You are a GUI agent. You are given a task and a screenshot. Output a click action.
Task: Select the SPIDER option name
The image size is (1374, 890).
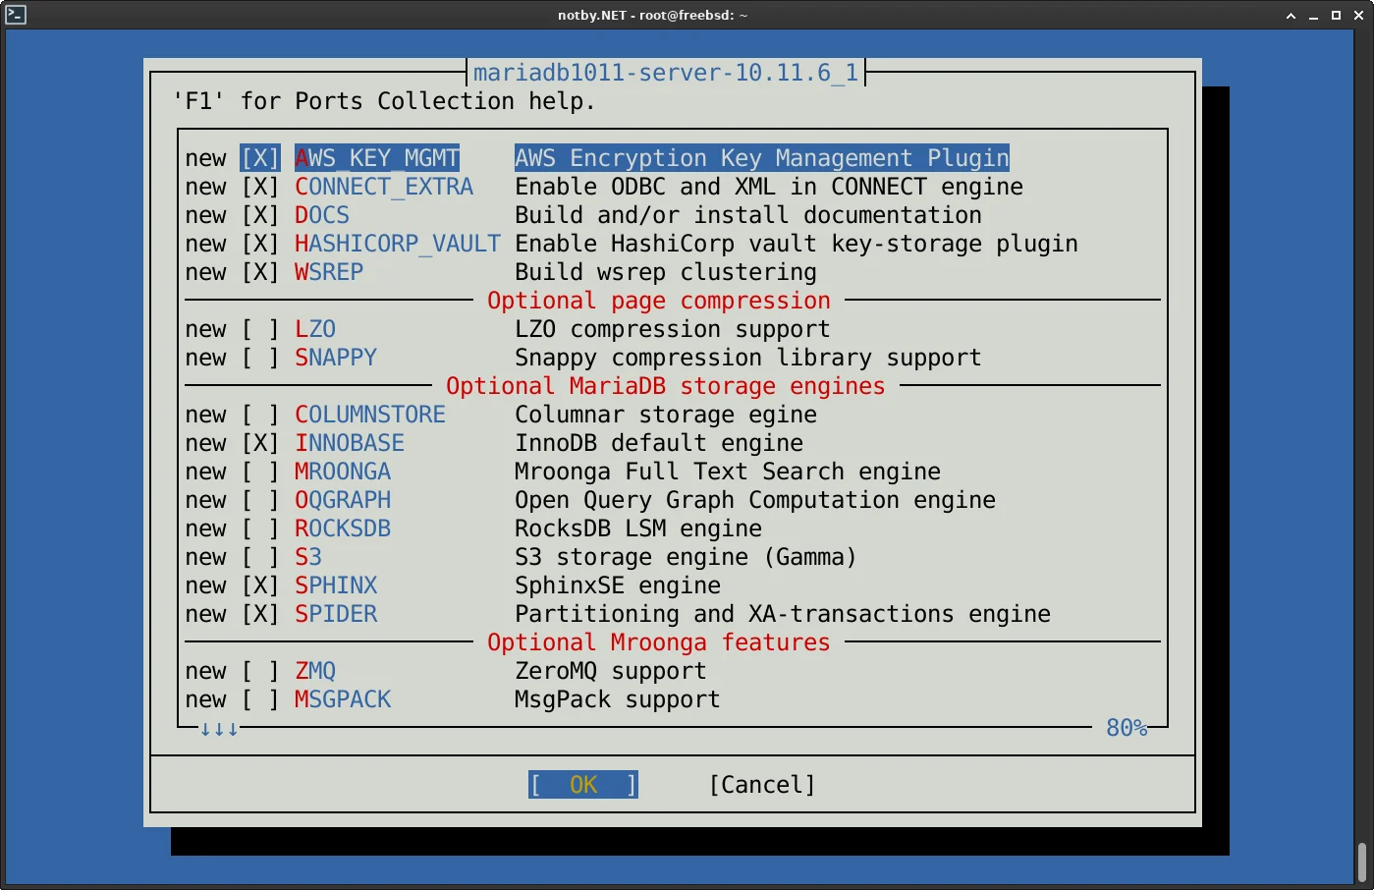click(x=336, y=614)
